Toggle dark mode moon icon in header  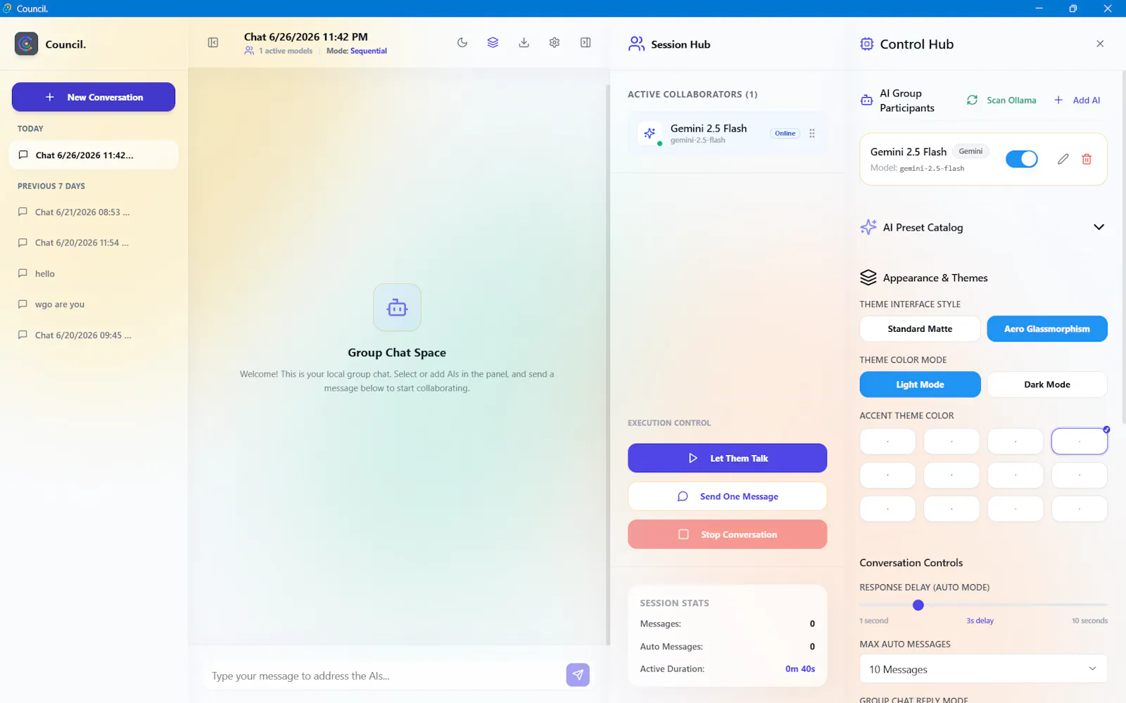[462, 43]
